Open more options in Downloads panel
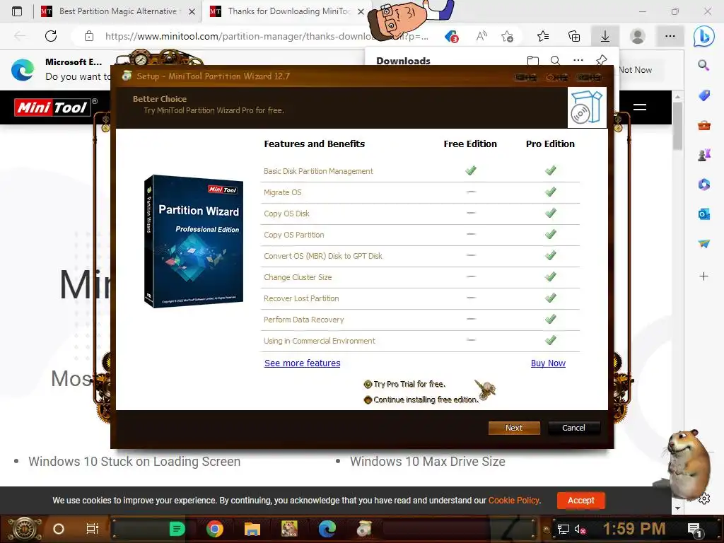 coord(578,60)
